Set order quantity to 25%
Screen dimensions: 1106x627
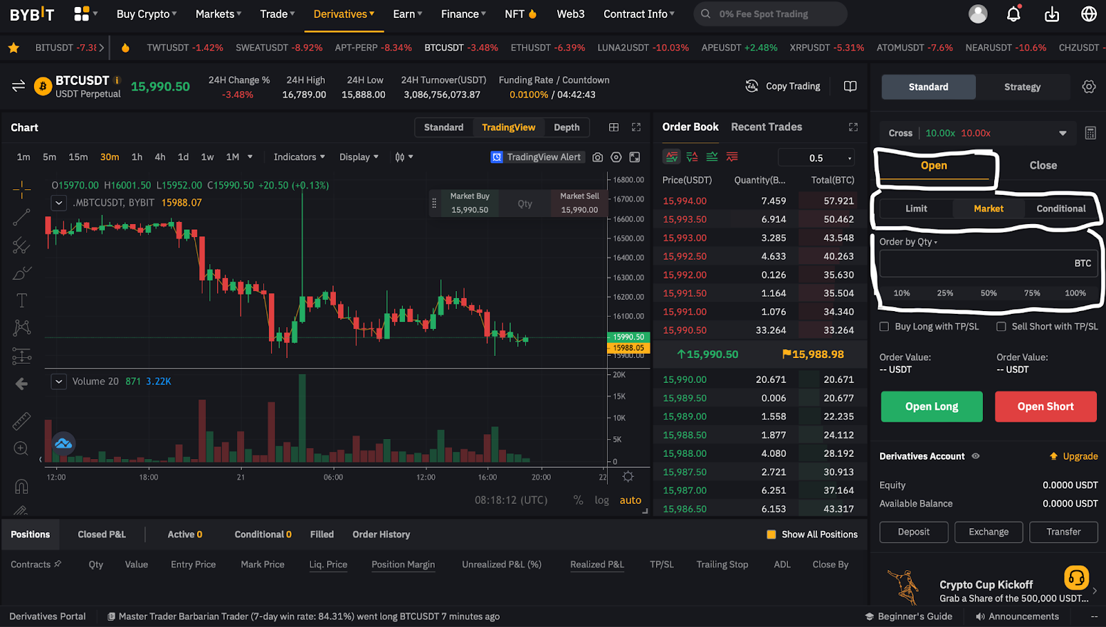pyautogui.click(x=945, y=293)
